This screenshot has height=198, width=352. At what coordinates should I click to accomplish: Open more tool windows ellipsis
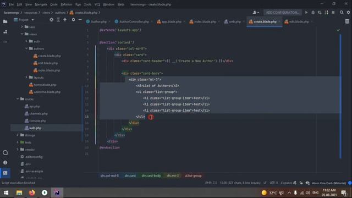[x=5, y=42]
